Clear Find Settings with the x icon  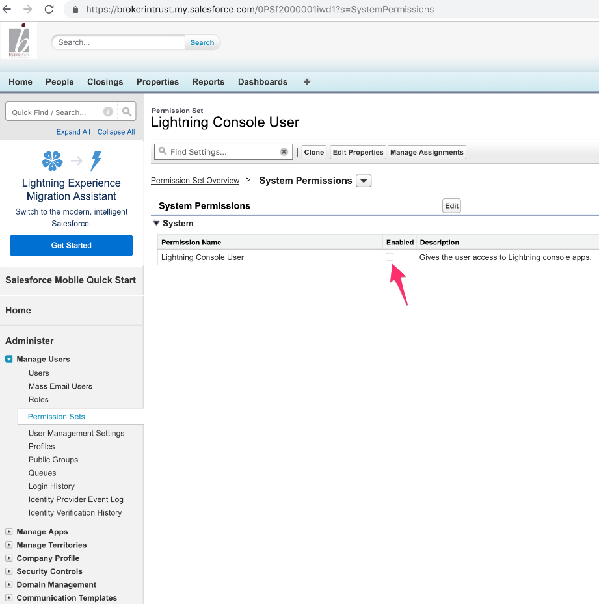284,151
